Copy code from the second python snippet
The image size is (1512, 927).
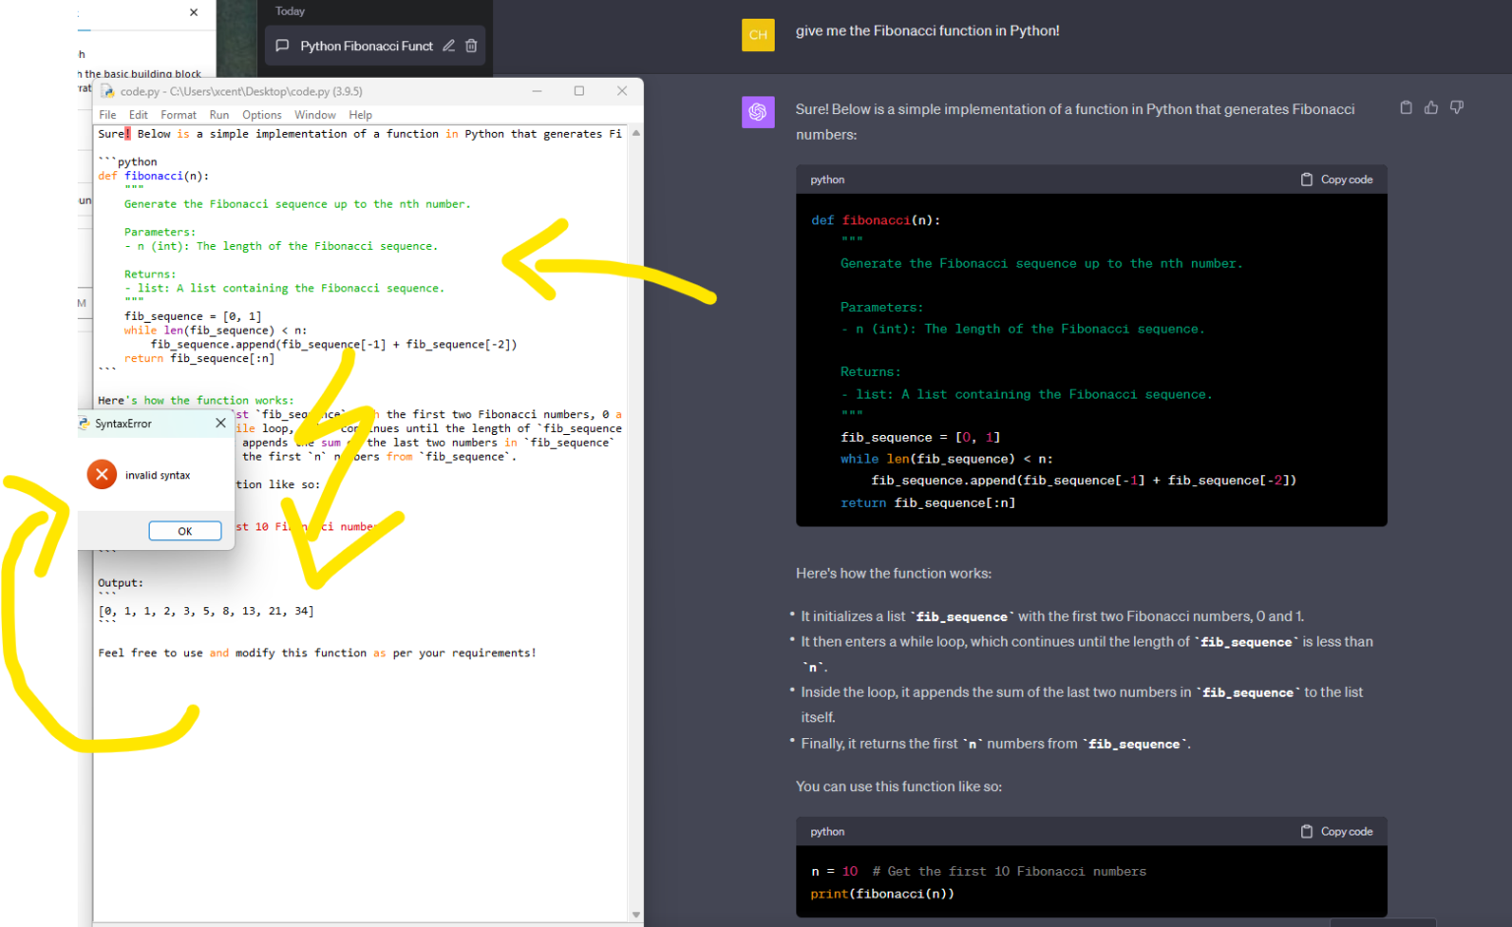click(x=1337, y=831)
